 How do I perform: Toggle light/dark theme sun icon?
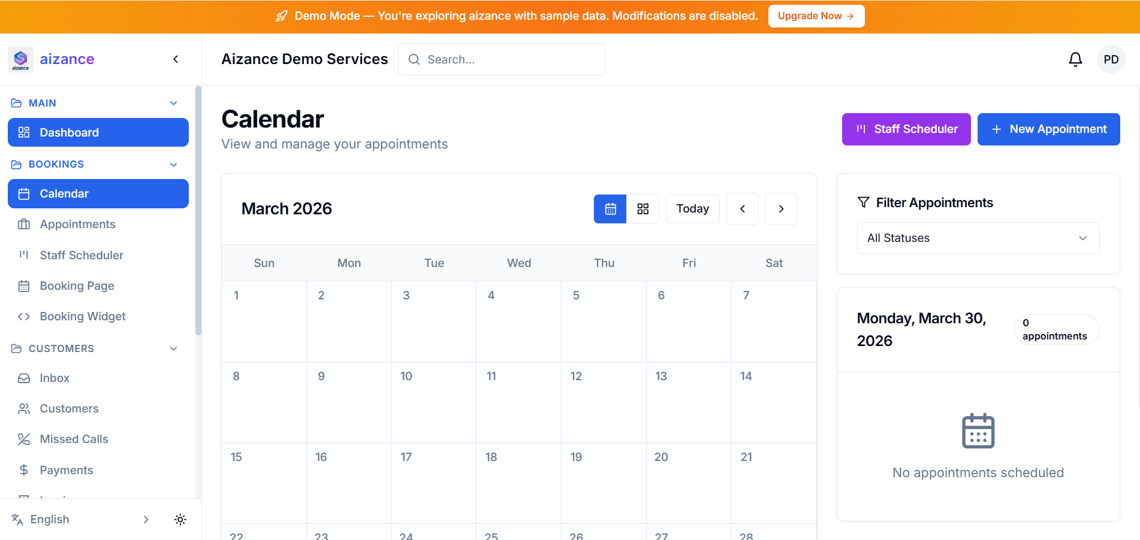[180, 519]
